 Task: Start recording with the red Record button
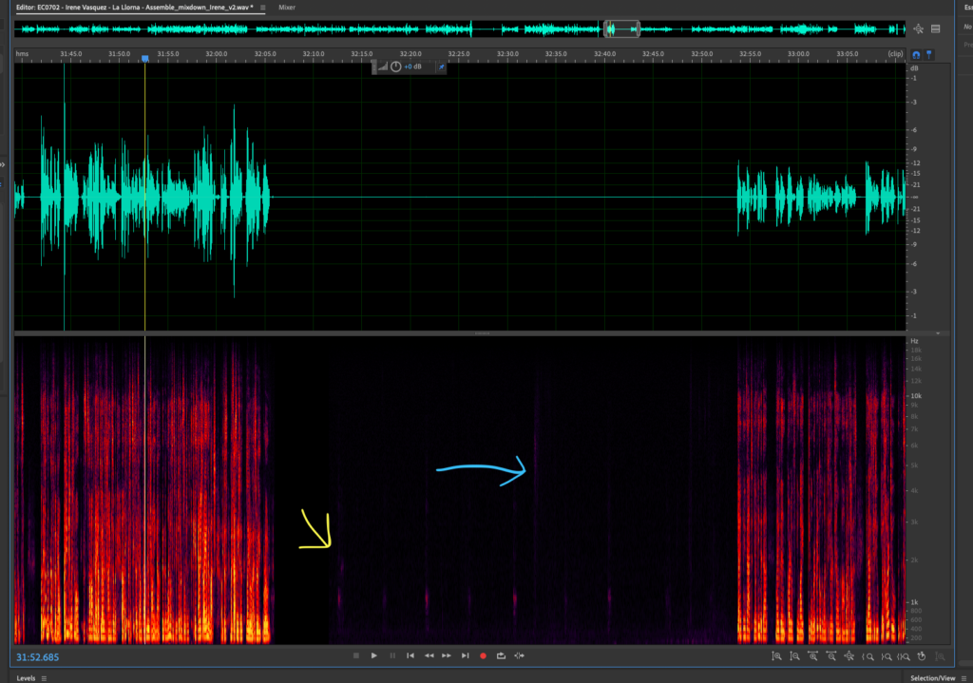(x=483, y=655)
